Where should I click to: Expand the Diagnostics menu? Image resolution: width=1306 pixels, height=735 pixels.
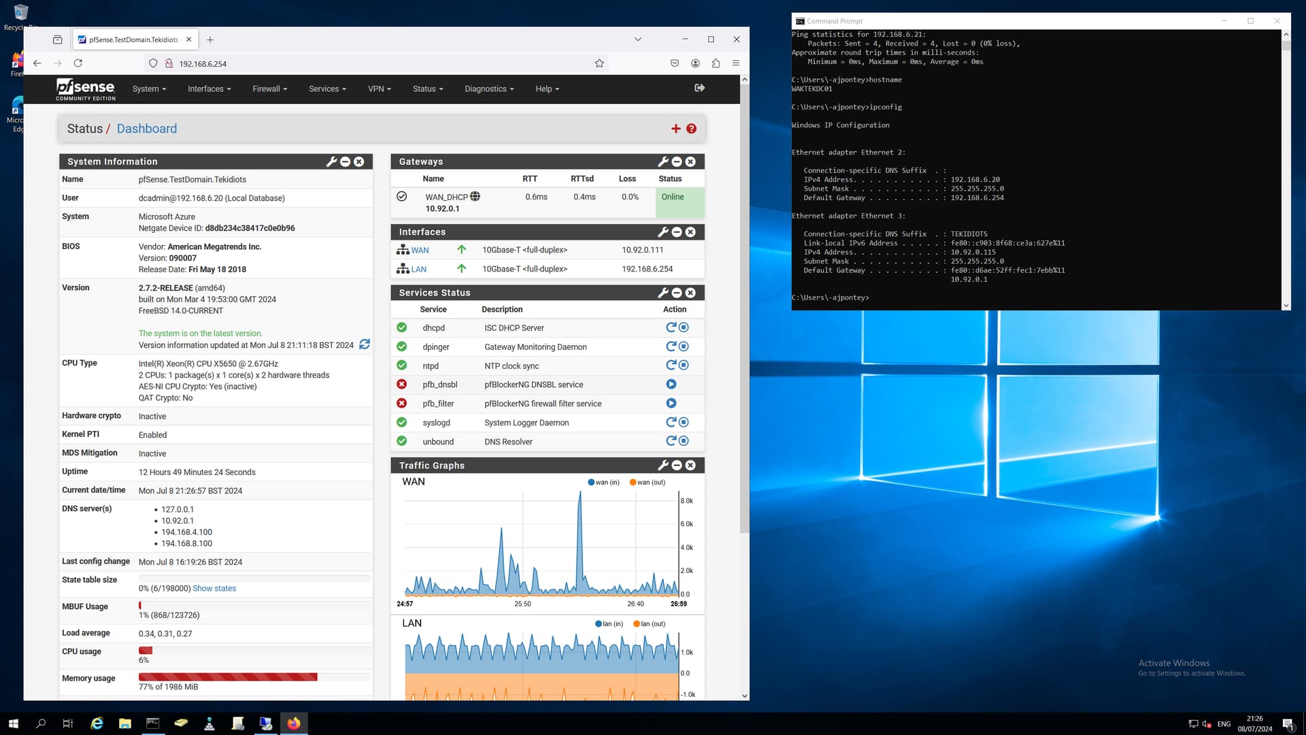coord(488,89)
